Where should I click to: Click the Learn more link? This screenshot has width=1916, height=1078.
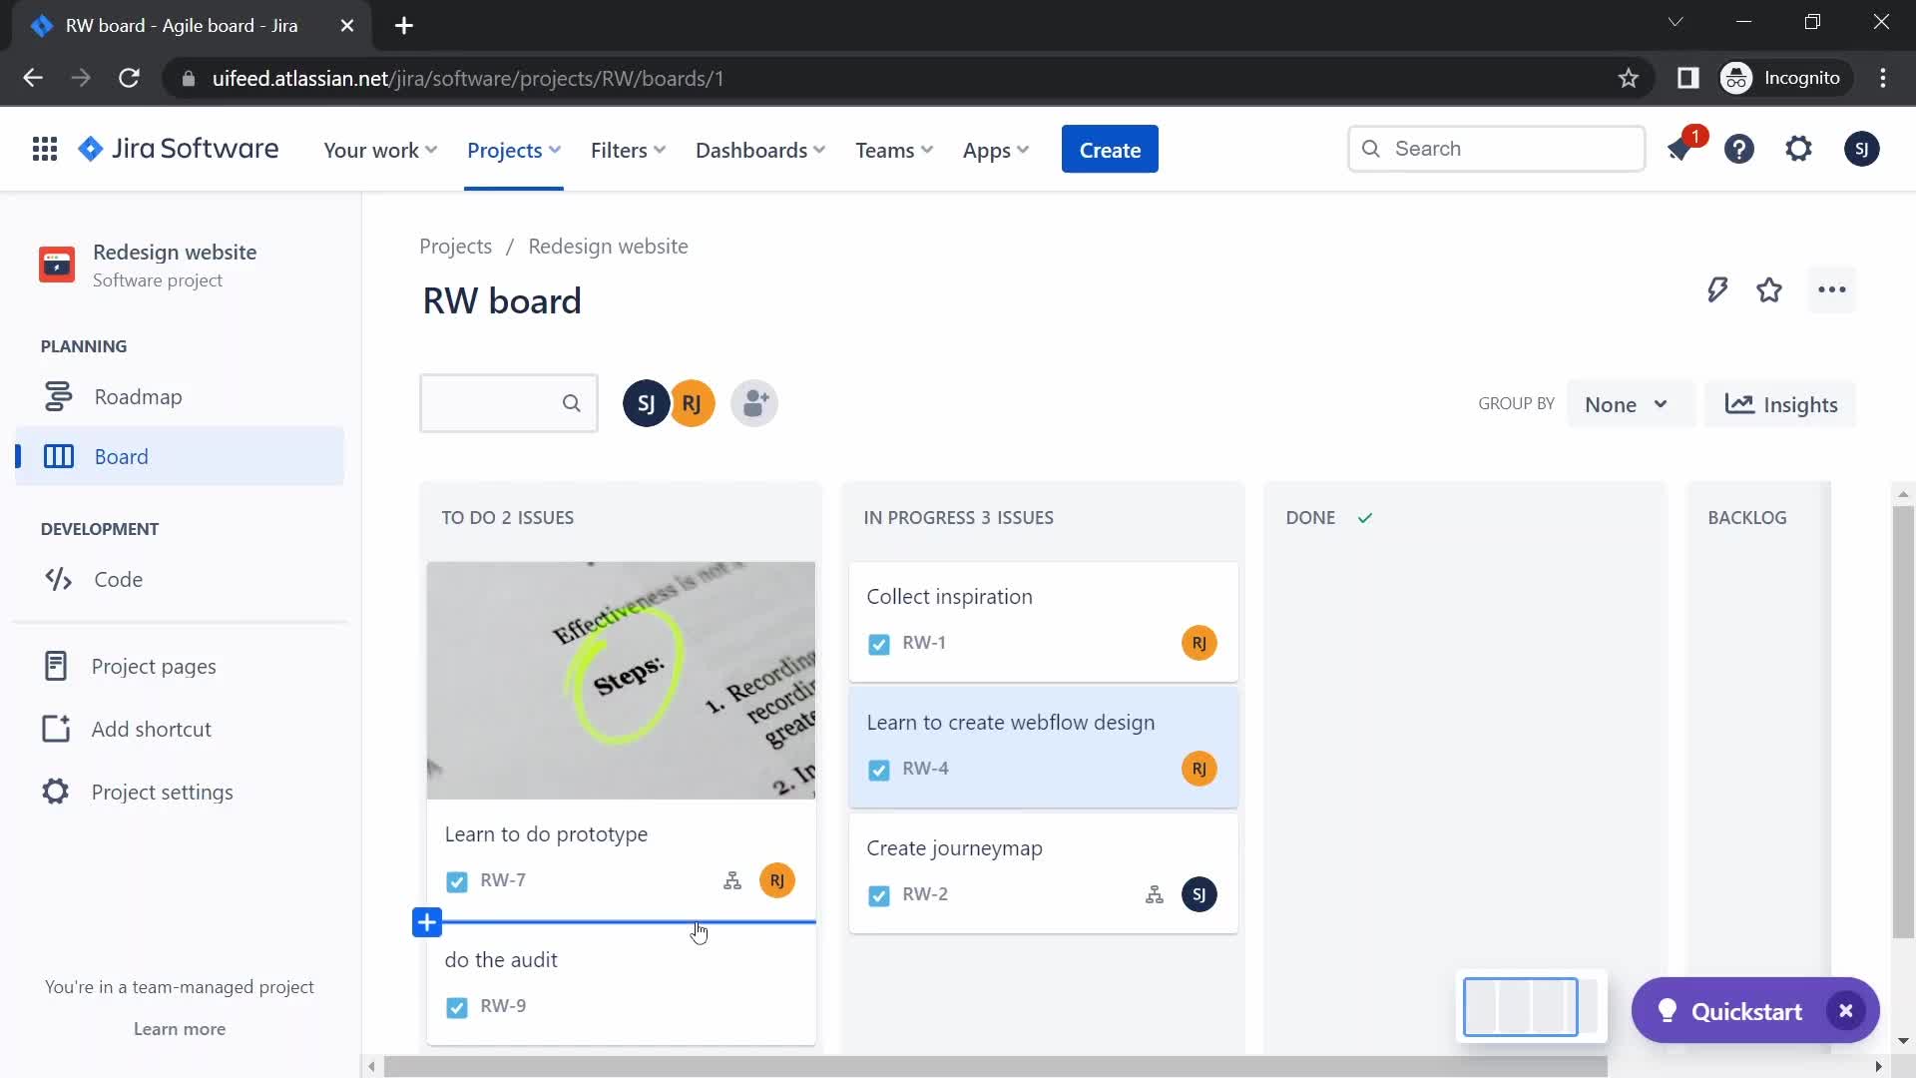(x=179, y=1028)
